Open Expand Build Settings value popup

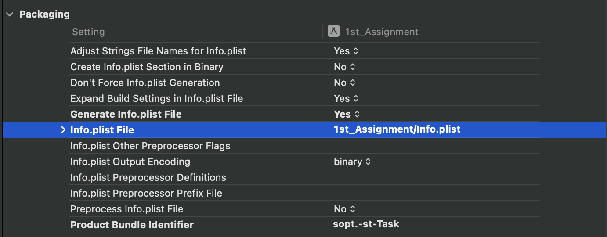346,98
